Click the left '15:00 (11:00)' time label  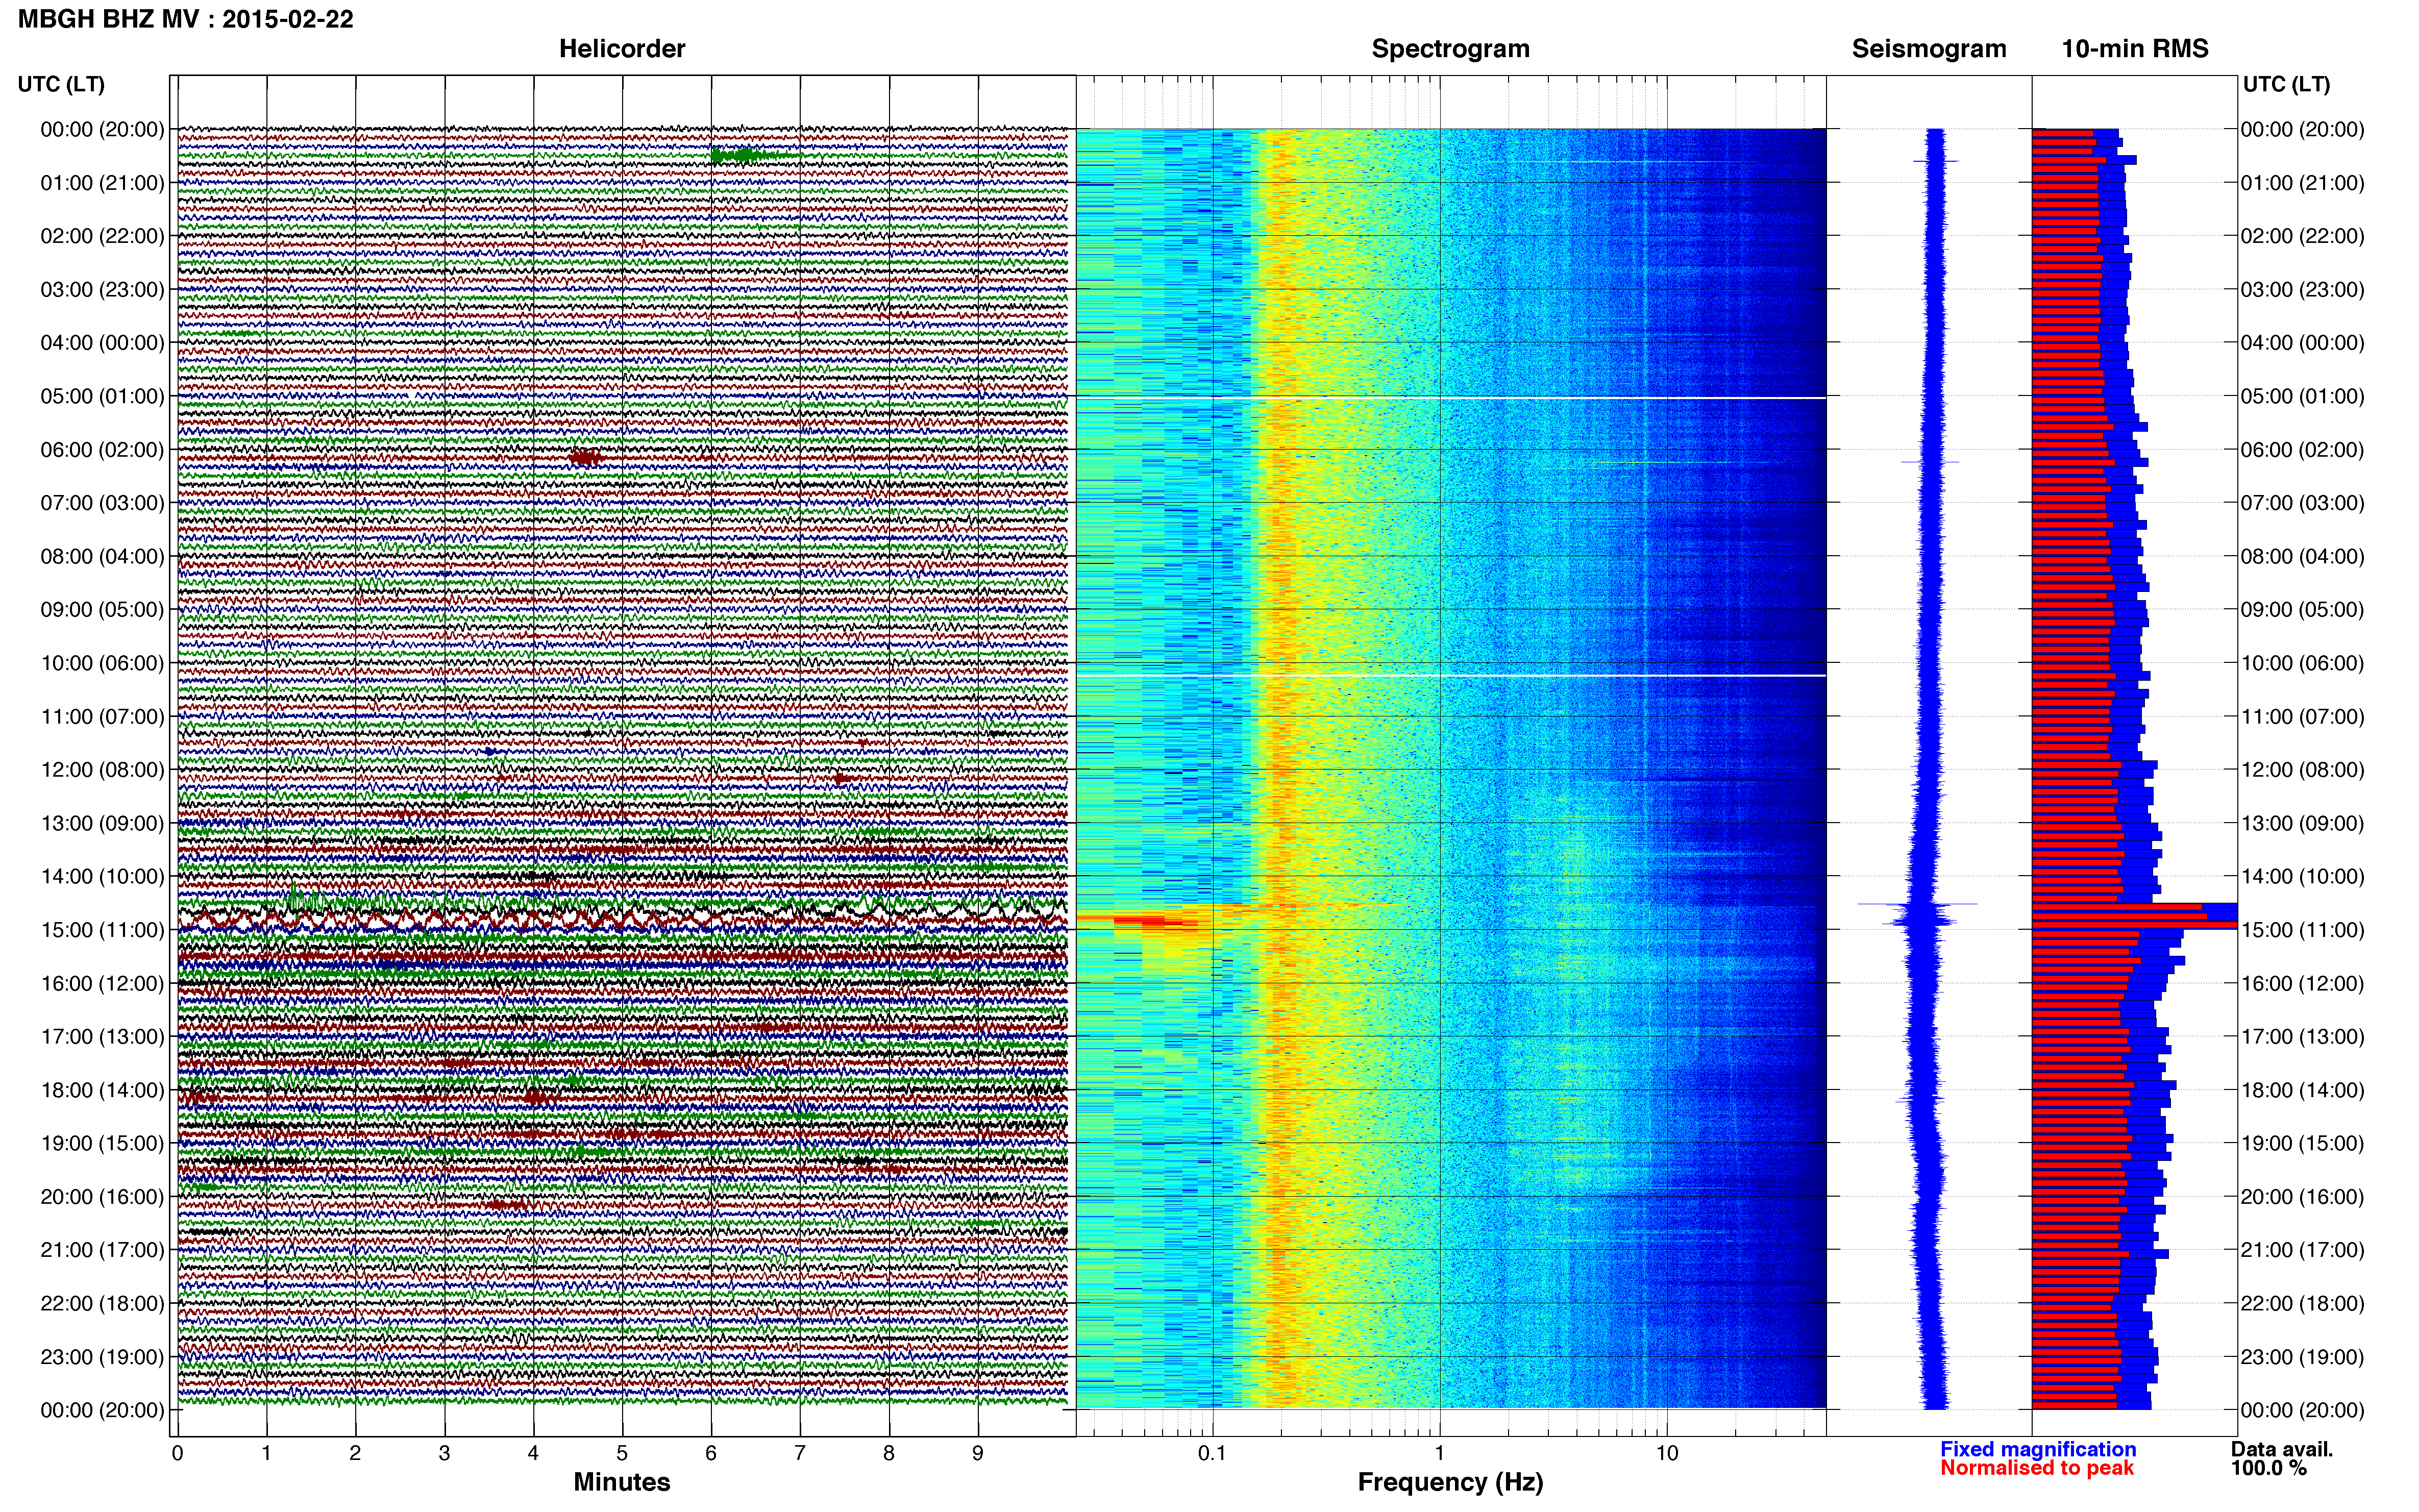pos(102,930)
